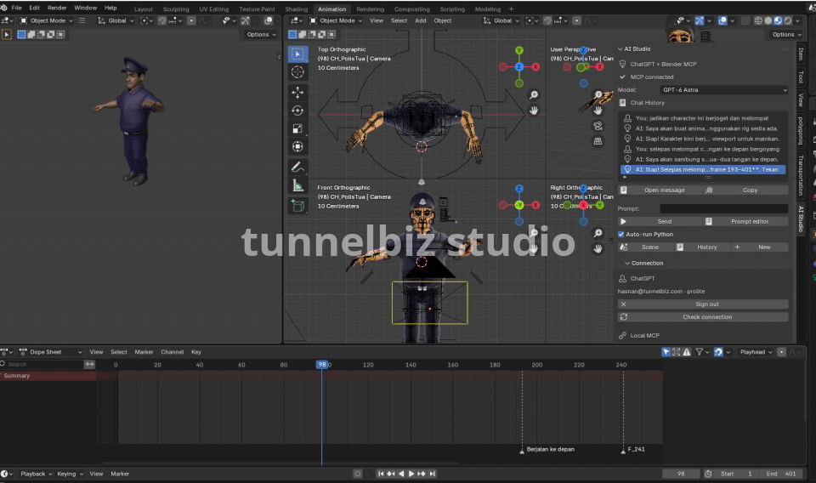The height and width of the screenshot is (483, 816).
Task: Click the History button
Action: [x=701, y=247]
